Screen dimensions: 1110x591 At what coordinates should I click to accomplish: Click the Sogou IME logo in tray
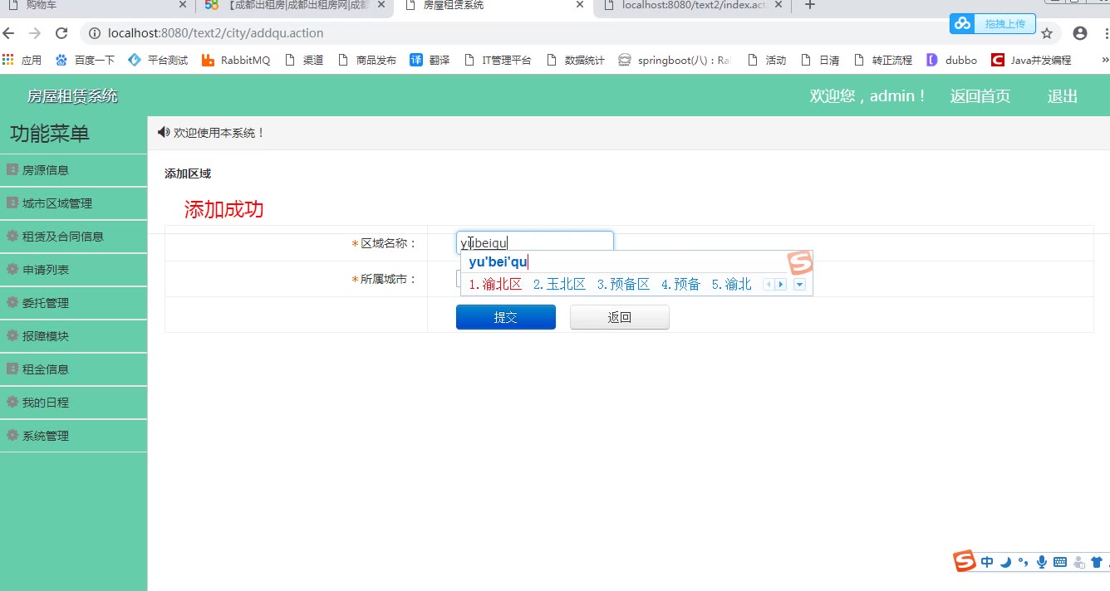click(965, 561)
